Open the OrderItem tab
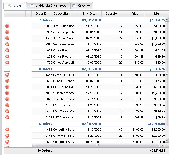The image size is (170, 155). pos(82,6)
